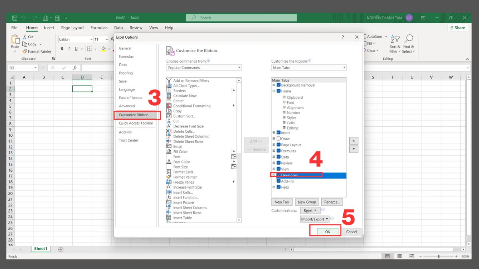Expand the Insert node in Main Tabs tree
Viewport: 479px width, 269px height.
(273, 133)
